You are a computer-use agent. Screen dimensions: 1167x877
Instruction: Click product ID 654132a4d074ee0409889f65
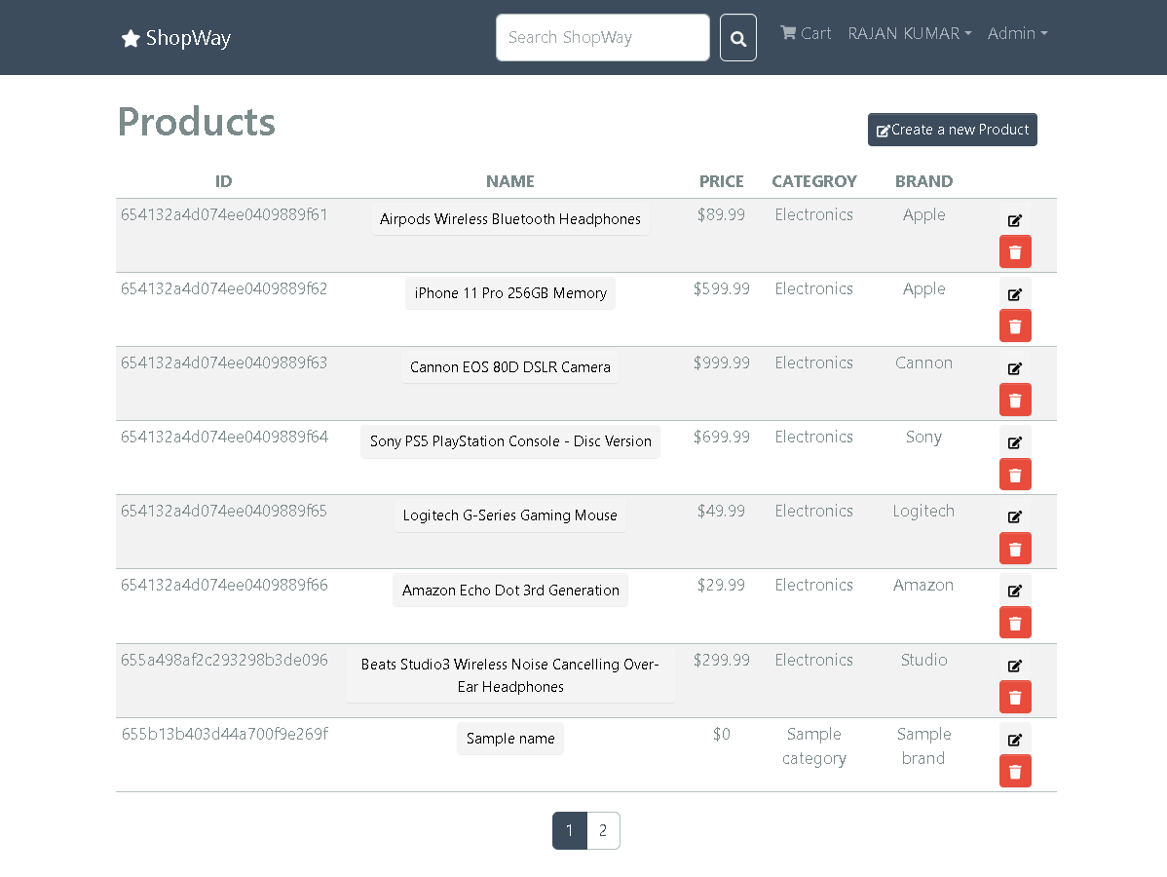click(224, 511)
